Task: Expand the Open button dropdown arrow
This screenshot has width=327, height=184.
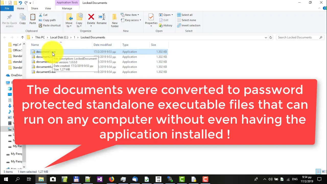Action: click(172, 15)
